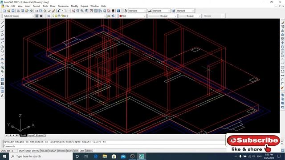The width and height of the screenshot is (285, 160).
Task: Select the Move tool in Modify toolbar
Action: pyautogui.click(x=283, y=43)
